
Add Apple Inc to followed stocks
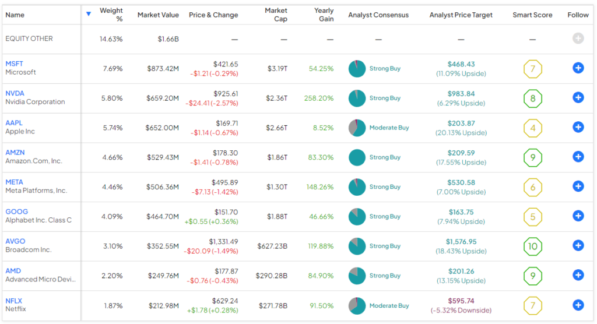point(578,127)
